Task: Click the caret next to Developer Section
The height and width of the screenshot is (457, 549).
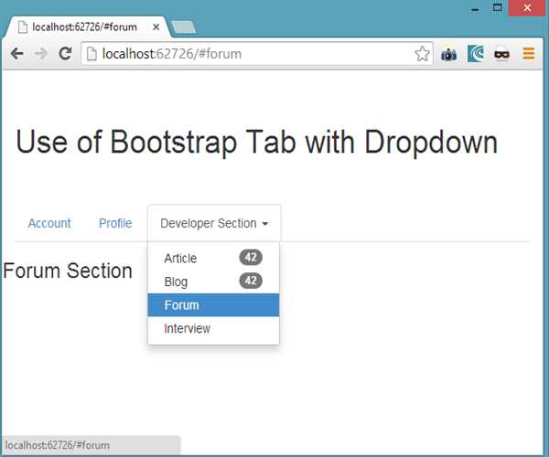Action: 264,224
